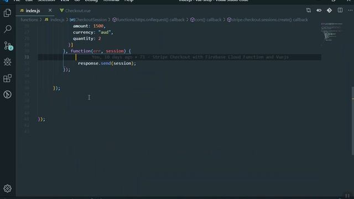Close the index.js tab
This screenshot has height=199, width=354.
click(50, 11)
